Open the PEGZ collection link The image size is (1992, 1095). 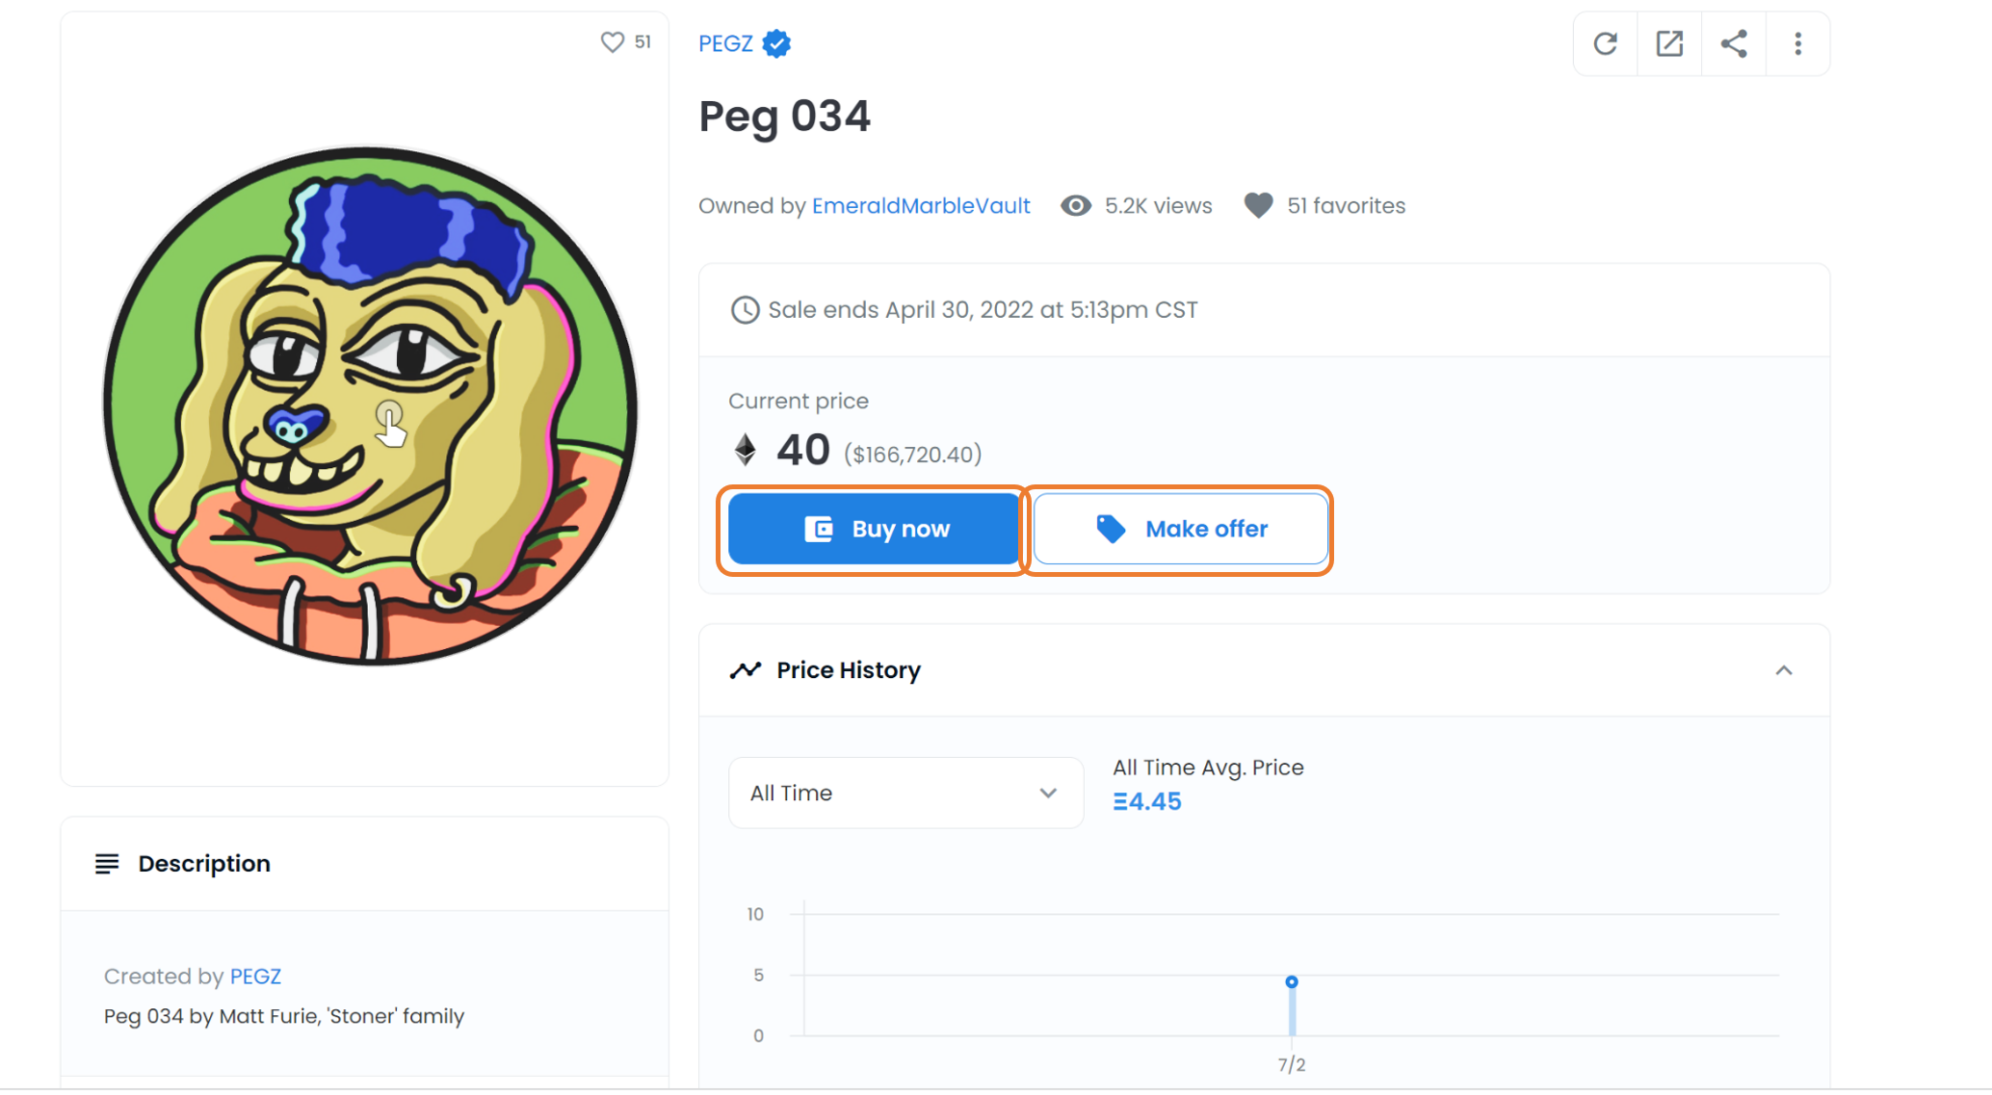725,43
